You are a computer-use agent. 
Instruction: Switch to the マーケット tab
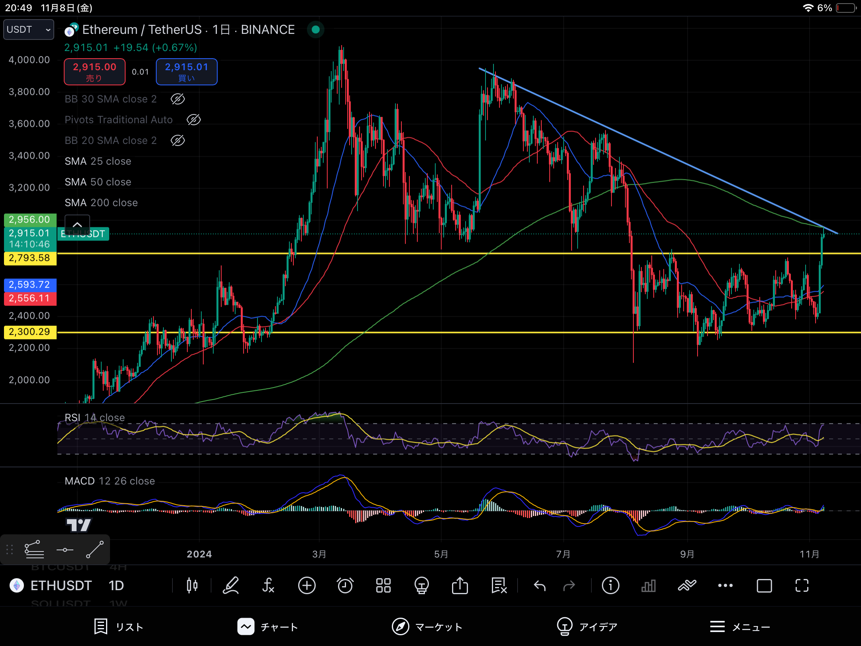click(x=427, y=626)
